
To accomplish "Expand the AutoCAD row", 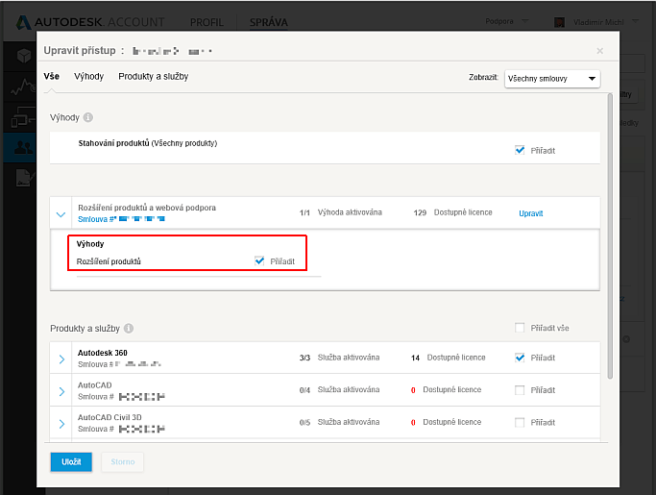I will tap(61, 391).
